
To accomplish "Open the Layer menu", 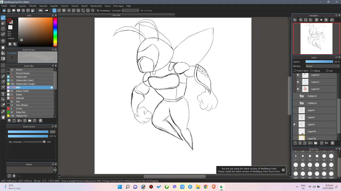I will pos(22,6).
